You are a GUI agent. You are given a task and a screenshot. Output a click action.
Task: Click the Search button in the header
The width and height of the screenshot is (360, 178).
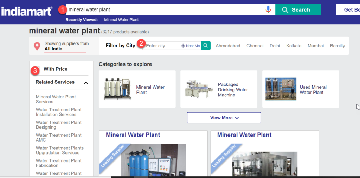point(298,9)
